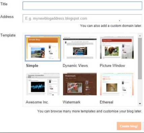The width and height of the screenshot is (144, 133).
Task: Click the Create blog! button
Action: (x=129, y=126)
